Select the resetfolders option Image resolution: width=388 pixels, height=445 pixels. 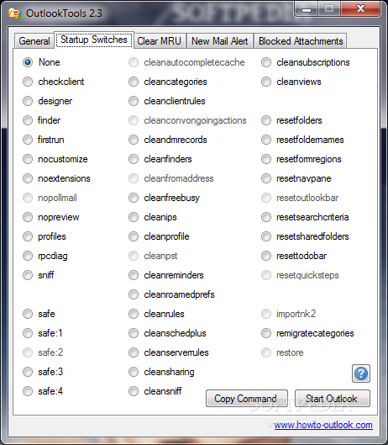(x=266, y=120)
